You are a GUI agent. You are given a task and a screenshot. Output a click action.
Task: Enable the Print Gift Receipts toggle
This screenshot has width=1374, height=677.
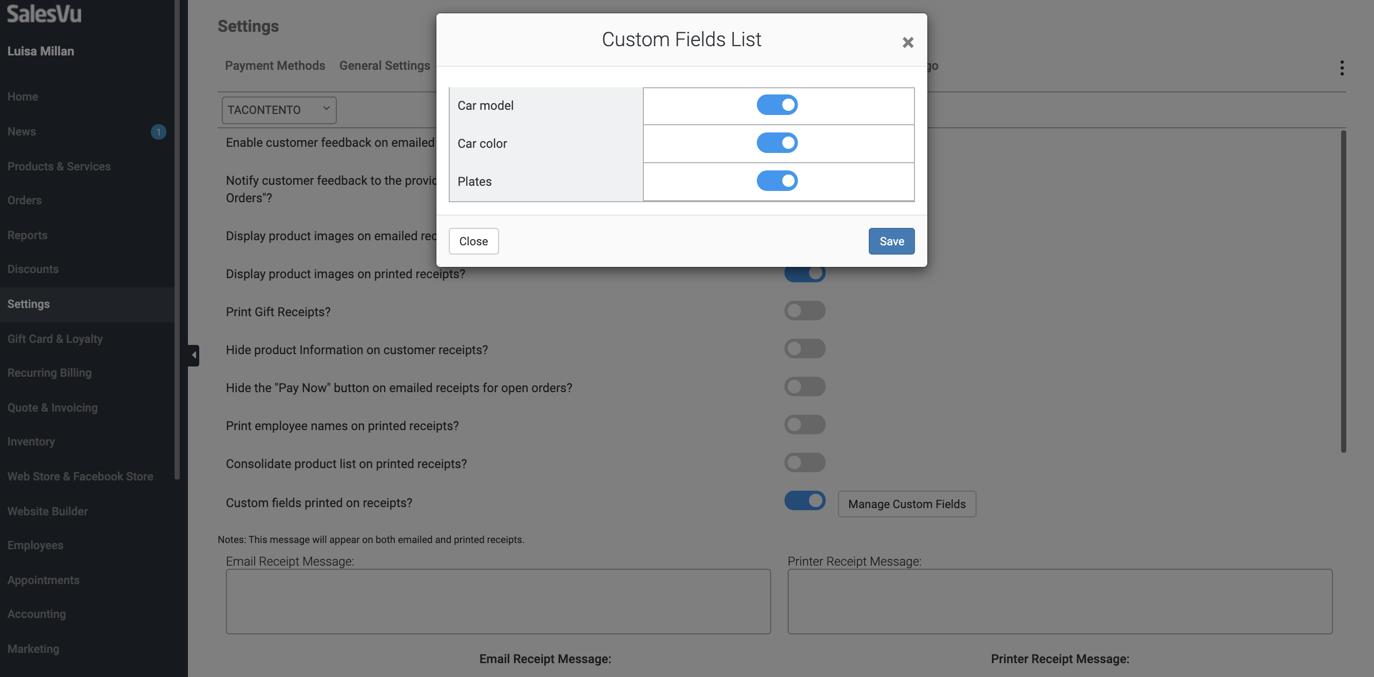coord(805,311)
